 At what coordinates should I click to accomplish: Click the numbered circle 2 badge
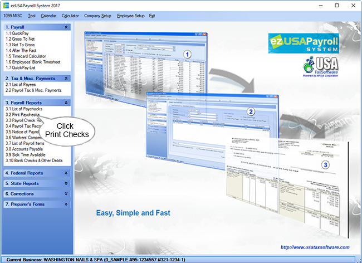(251, 111)
